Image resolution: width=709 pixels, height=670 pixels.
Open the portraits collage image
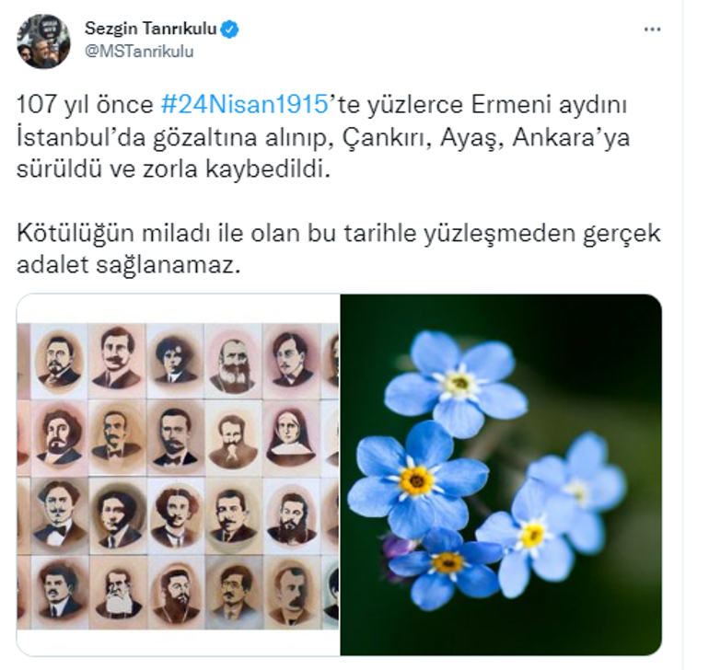tap(178, 475)
